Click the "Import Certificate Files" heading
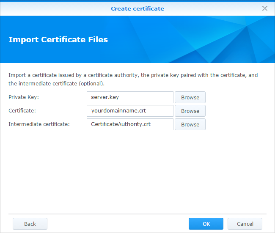This screenshot has width=275, height=233. pos(58,40)
